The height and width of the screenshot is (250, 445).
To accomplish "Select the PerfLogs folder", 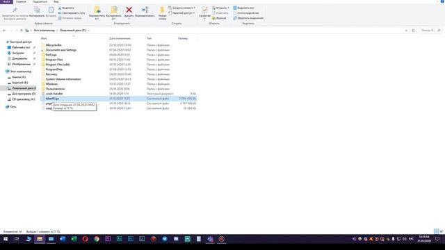I will pyautogui.click(x=51, y=55).
